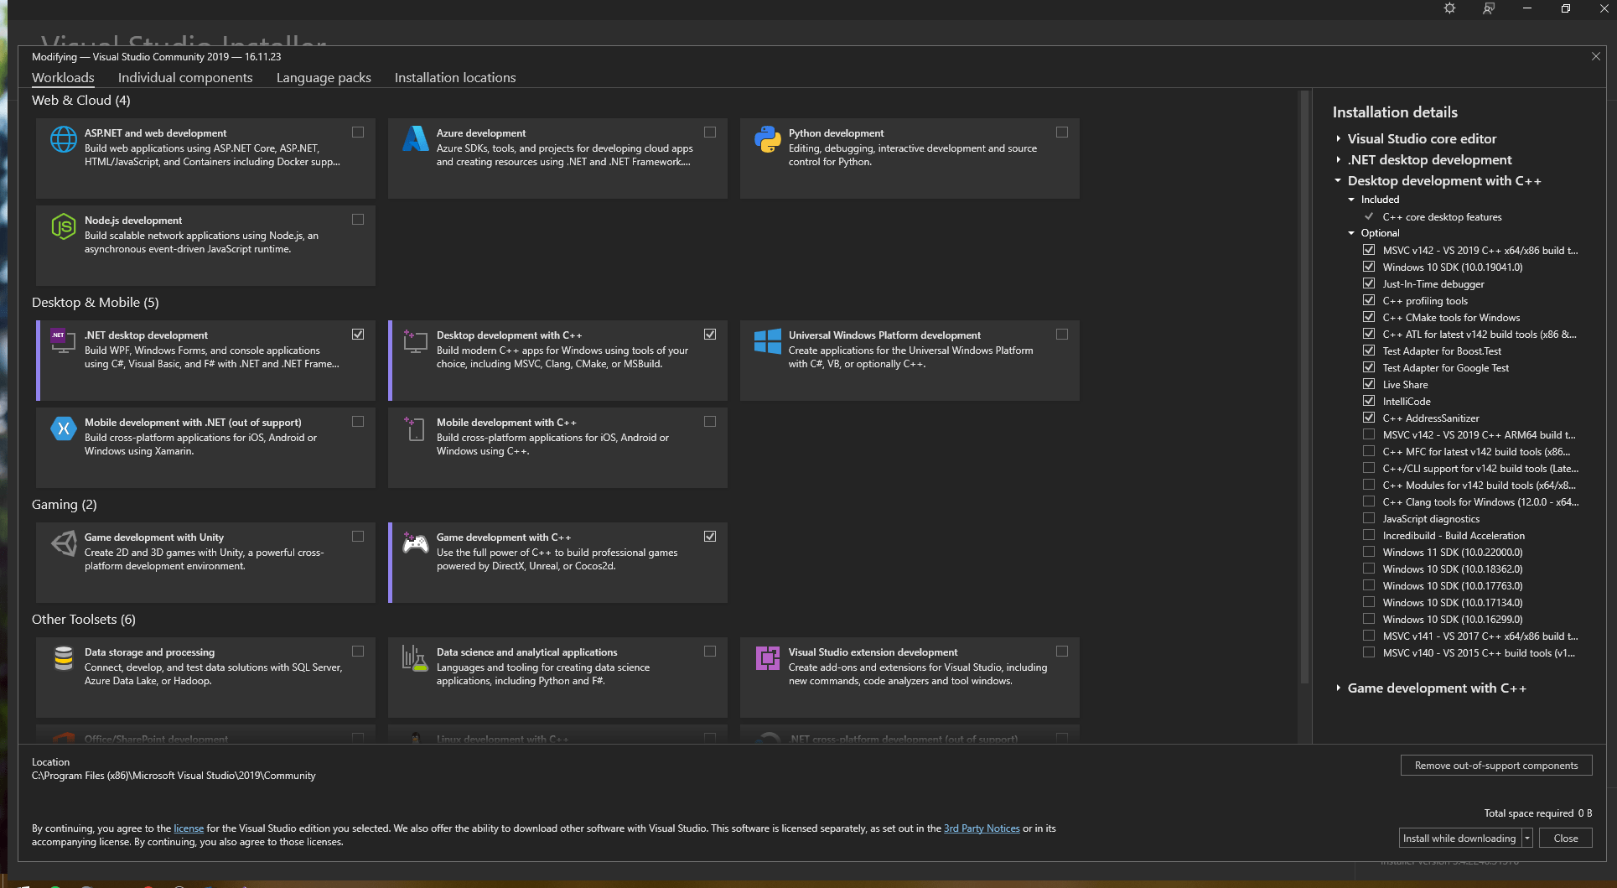This screenshot has width=1617, height=888.
Task: Click the Mobile development with C++ icon
Action: (x=416, y=428)
